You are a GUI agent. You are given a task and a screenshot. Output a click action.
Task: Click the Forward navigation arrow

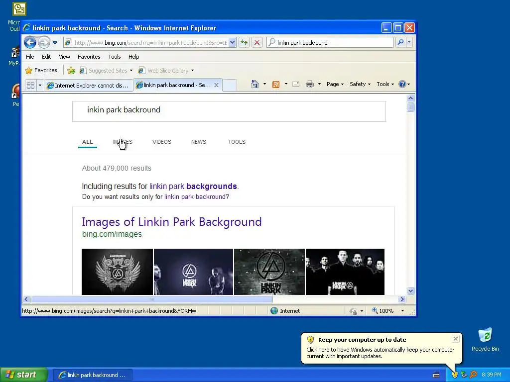pos(44,43)
